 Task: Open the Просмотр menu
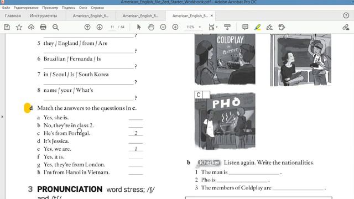50,8
